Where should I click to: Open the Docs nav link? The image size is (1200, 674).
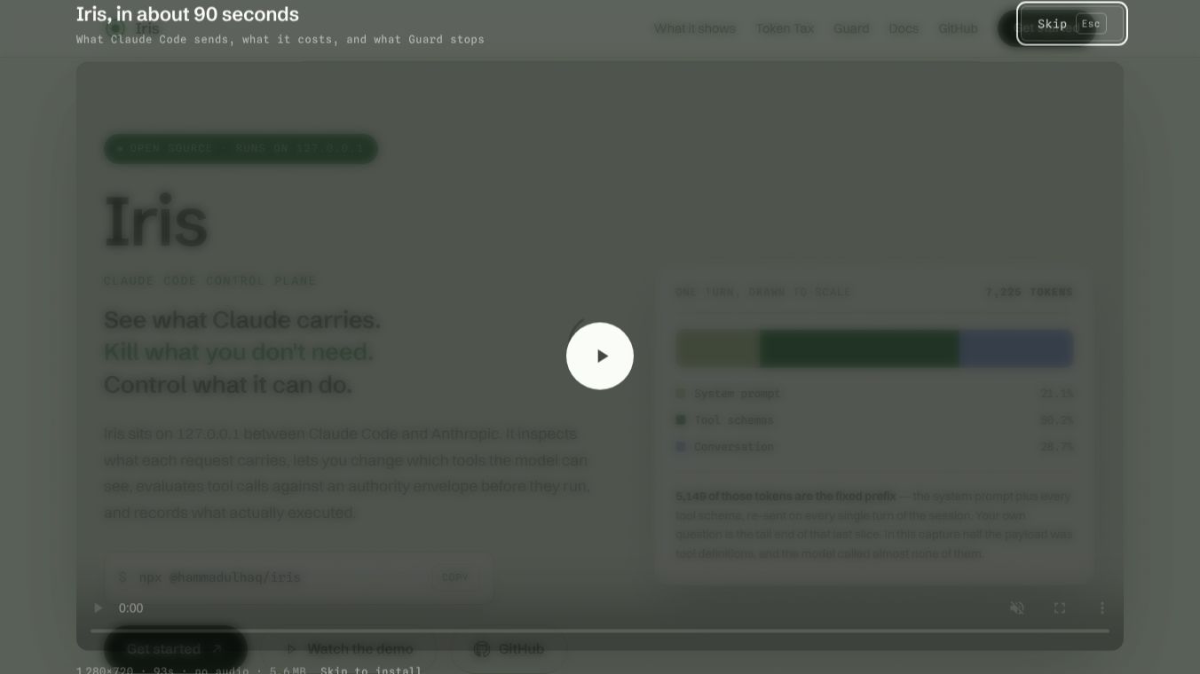click(904, 28)
